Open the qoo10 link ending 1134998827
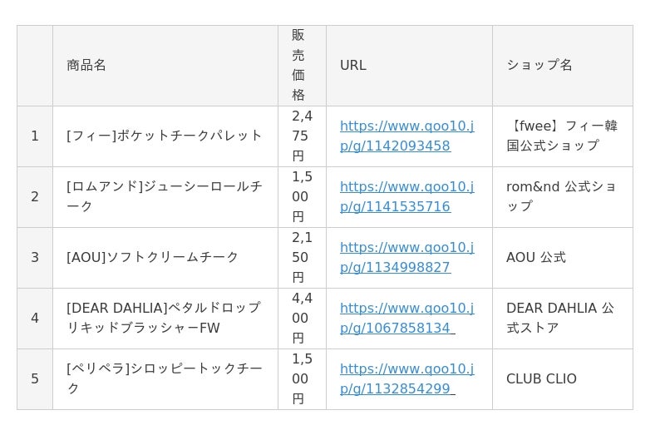Screen dimensions: 665x435 [406, 257]
